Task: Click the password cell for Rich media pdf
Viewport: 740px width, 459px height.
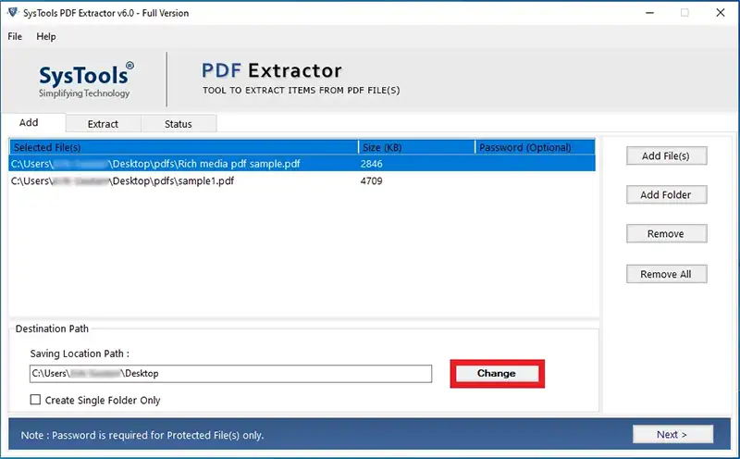Action: pos(535,164)
